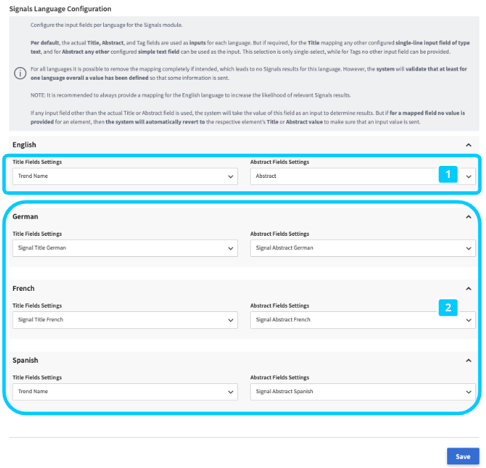Open English Title Fields dropdown showing Trend Name
The image size is (486, 468).
[x=125, y=176]
